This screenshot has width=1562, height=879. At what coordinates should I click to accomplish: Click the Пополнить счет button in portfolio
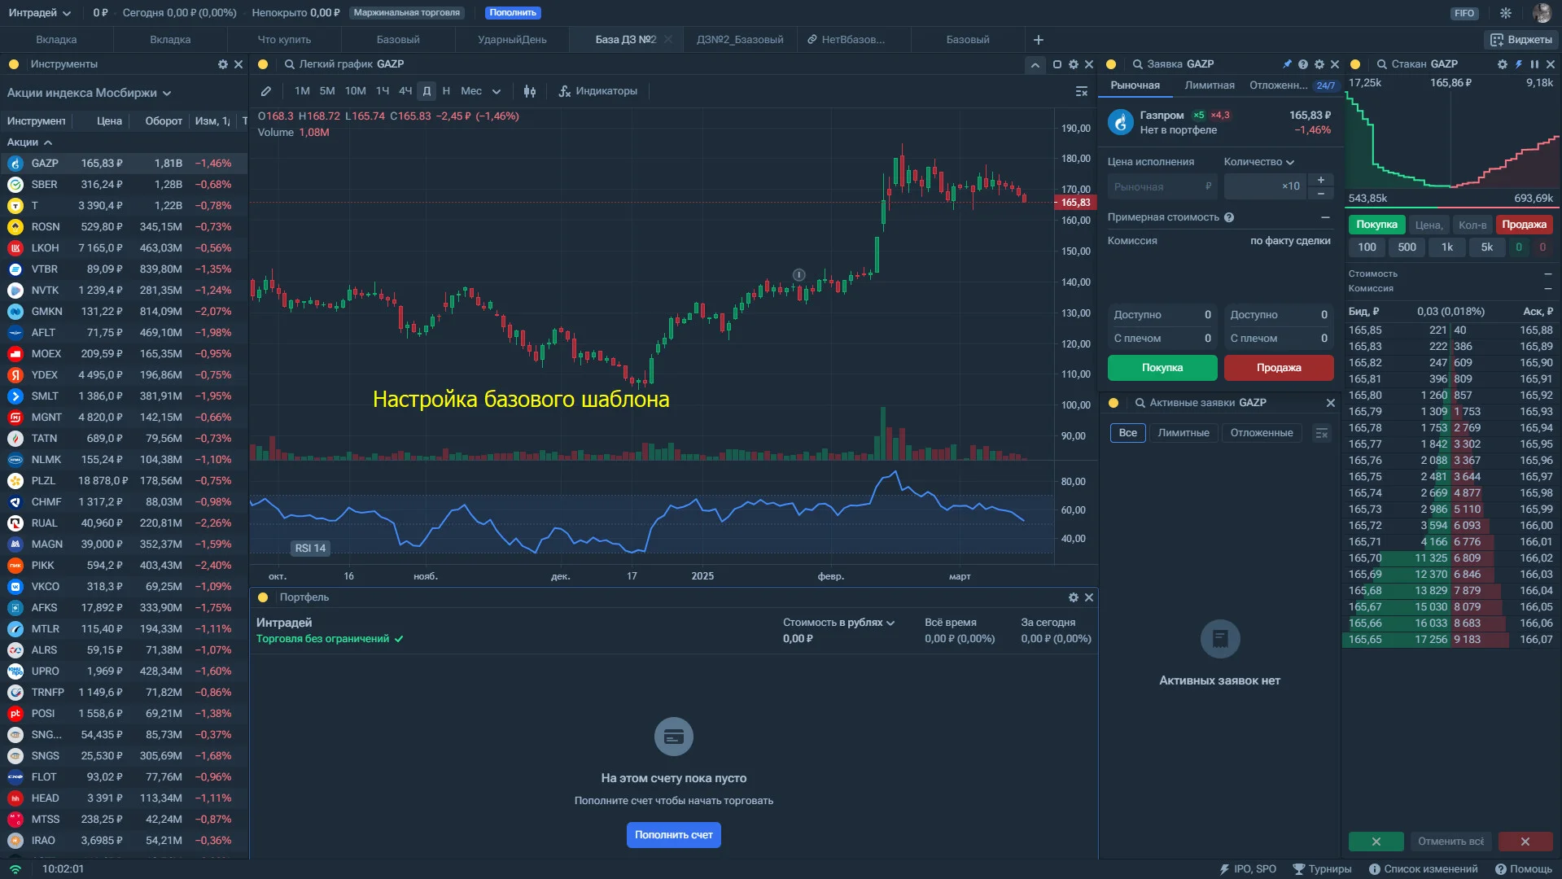(x=674, y=835)
